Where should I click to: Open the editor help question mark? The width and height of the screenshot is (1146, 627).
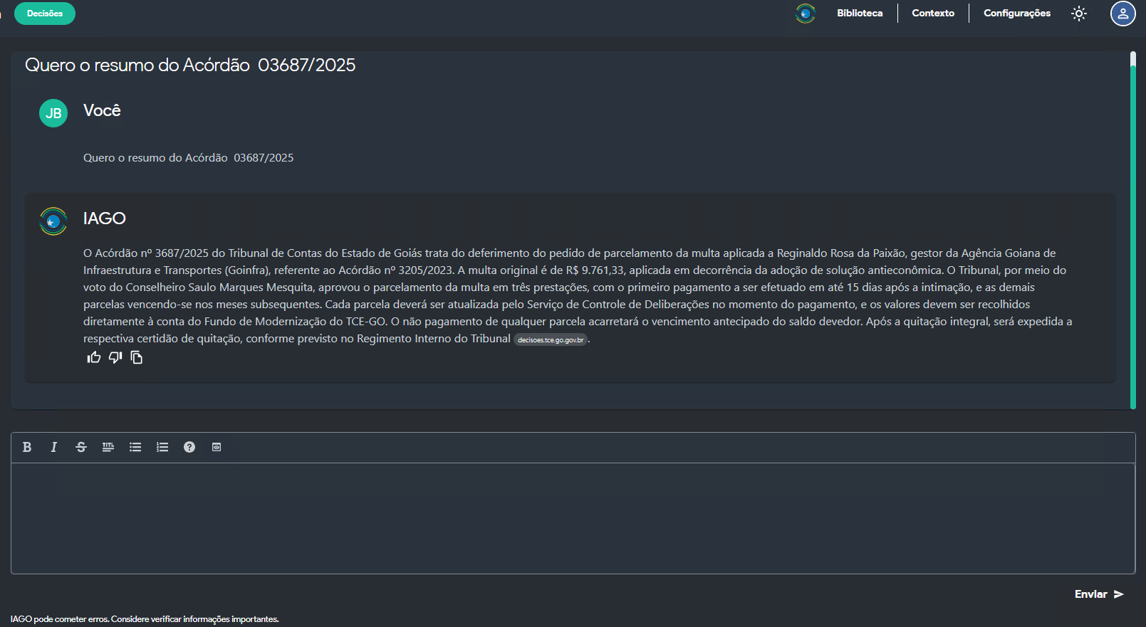[x=189, y=447]
